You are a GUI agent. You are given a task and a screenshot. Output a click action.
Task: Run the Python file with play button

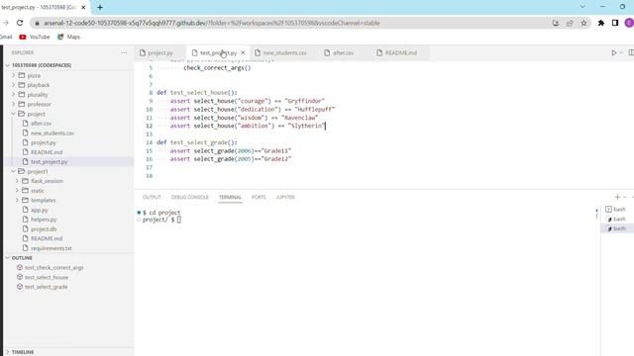click(614, 52)
